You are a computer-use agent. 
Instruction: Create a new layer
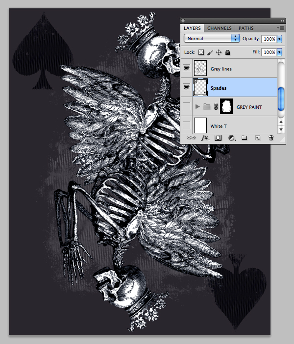[258, 138]
